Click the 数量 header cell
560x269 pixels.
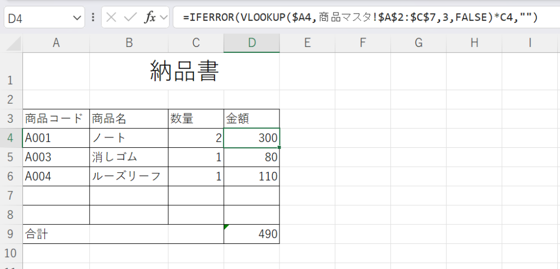(196, 118)
